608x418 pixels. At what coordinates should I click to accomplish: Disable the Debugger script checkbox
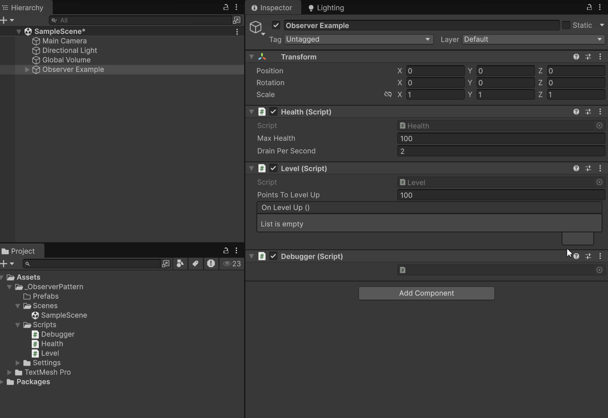click(x=273, y=256)
